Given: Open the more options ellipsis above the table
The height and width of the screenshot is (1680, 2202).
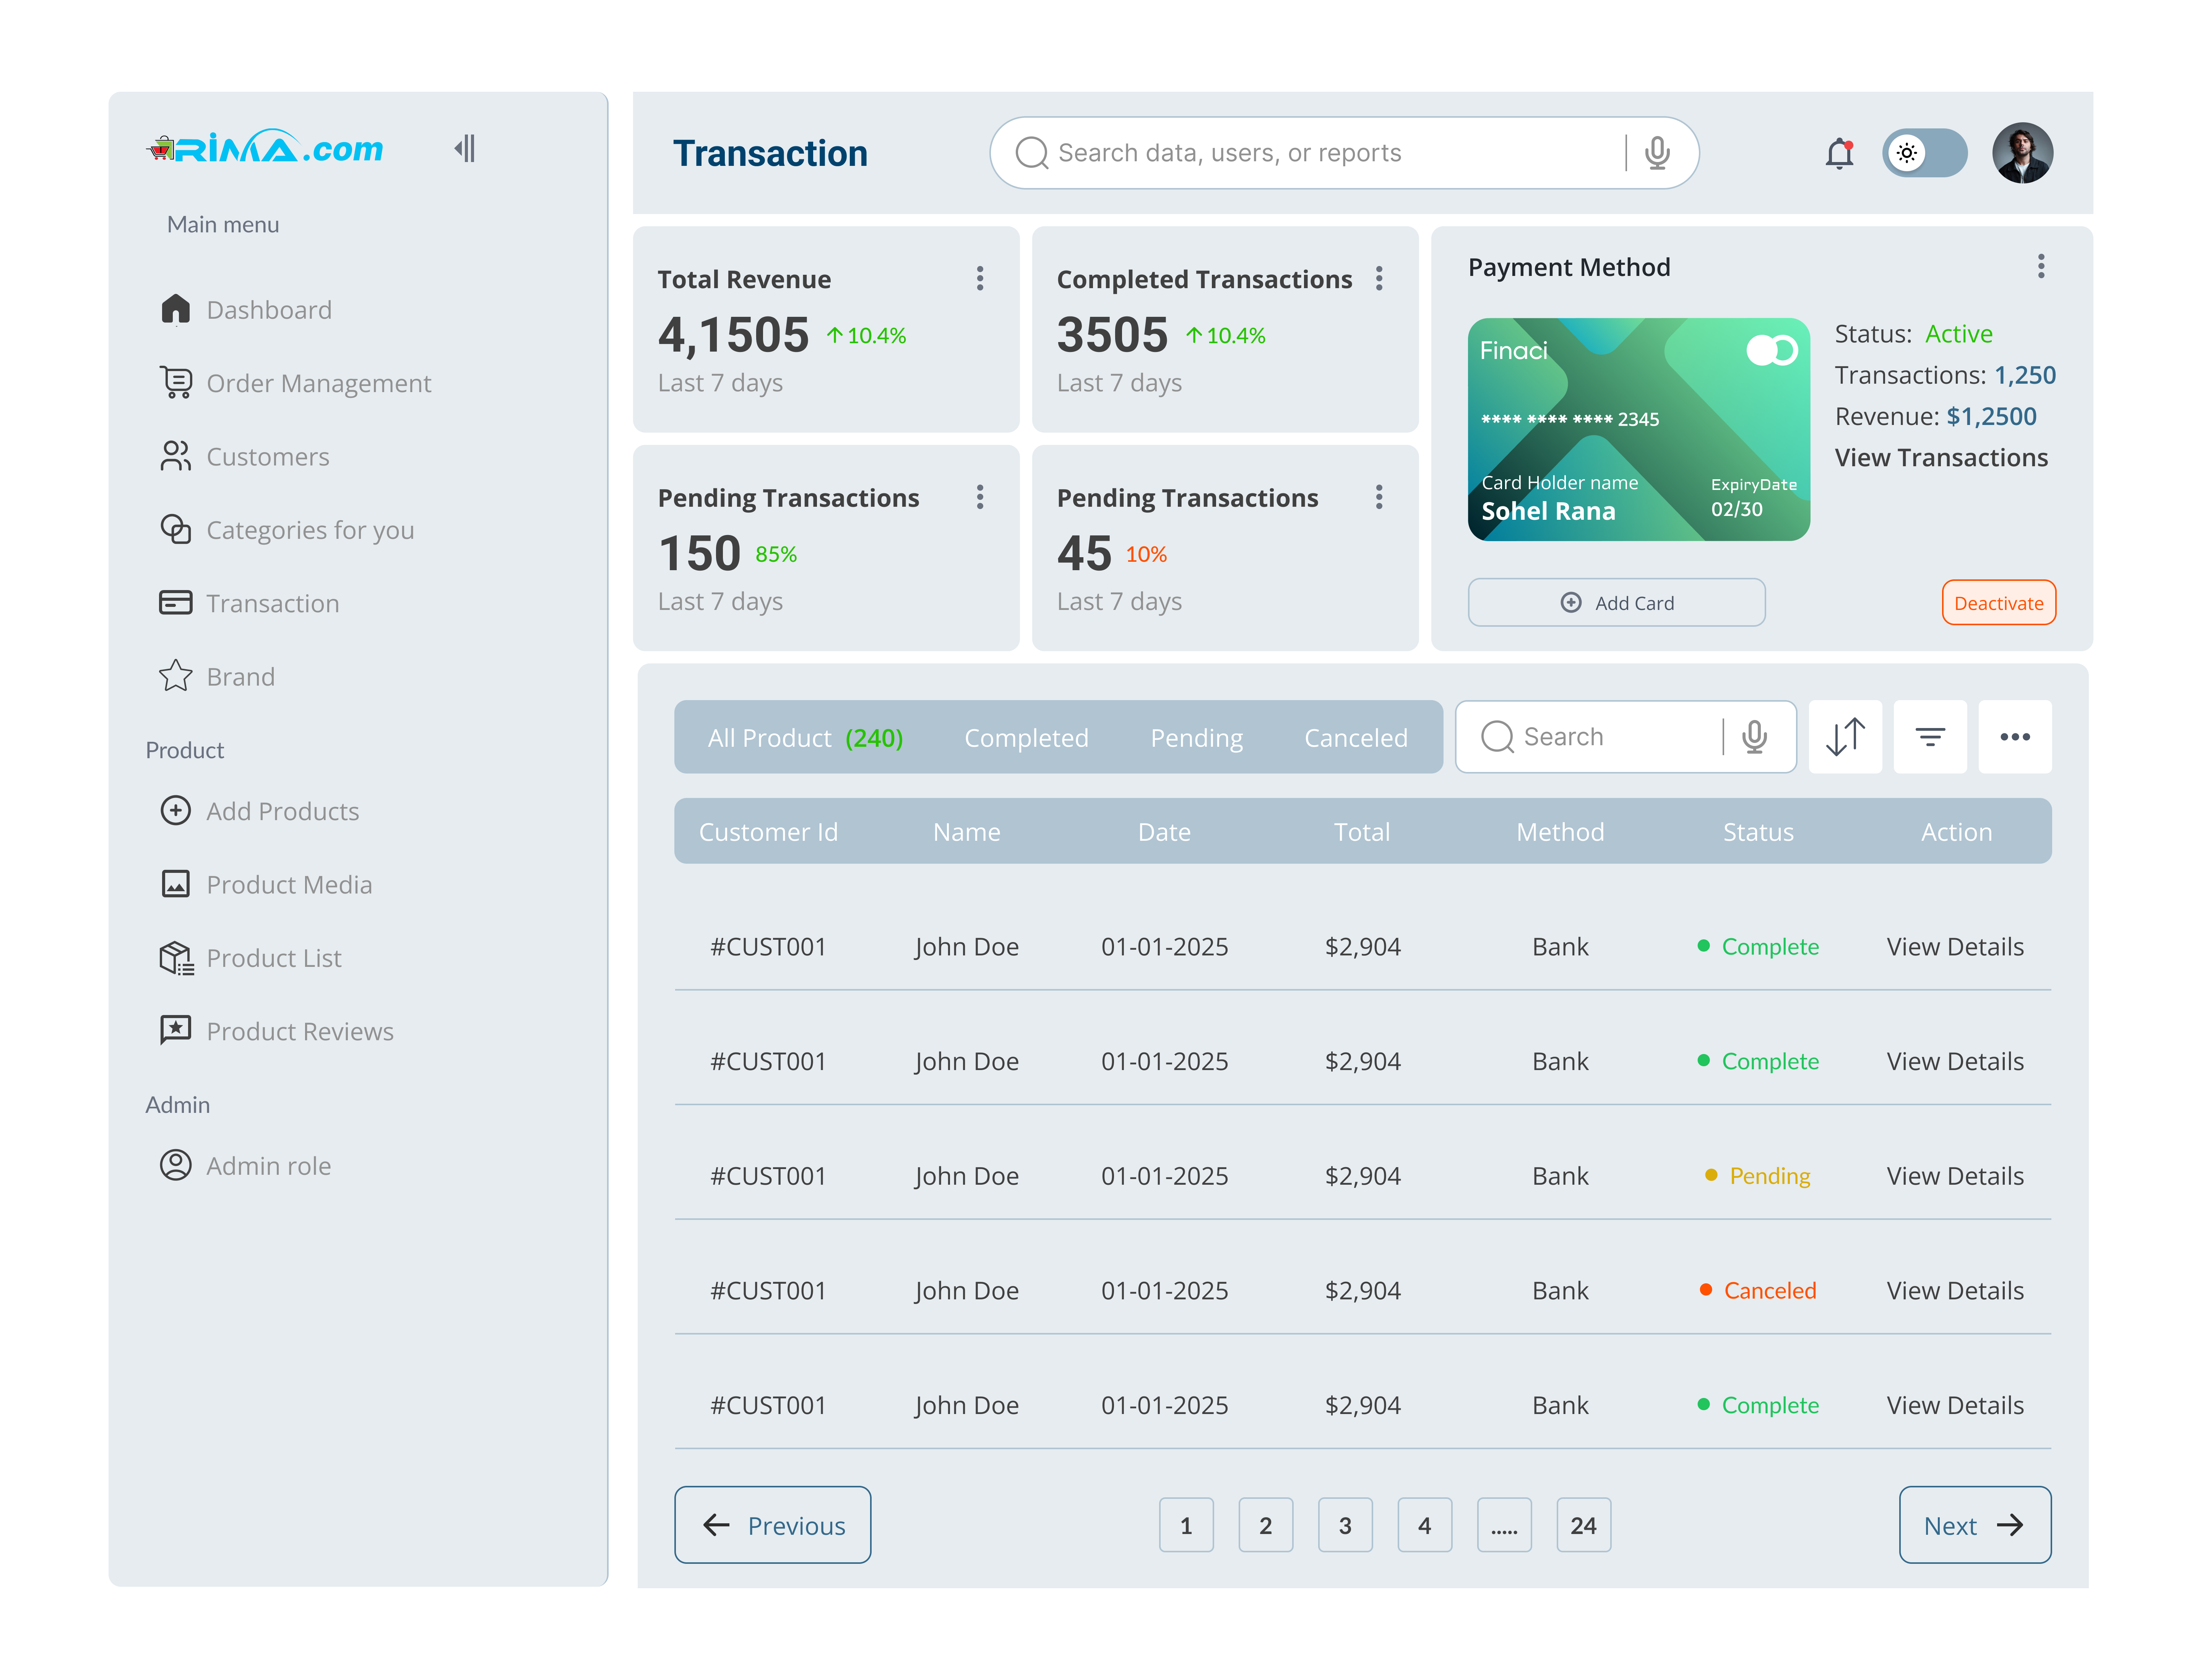Looking at the screenshot, I should pyautogui.click(x=2015, y=737).
